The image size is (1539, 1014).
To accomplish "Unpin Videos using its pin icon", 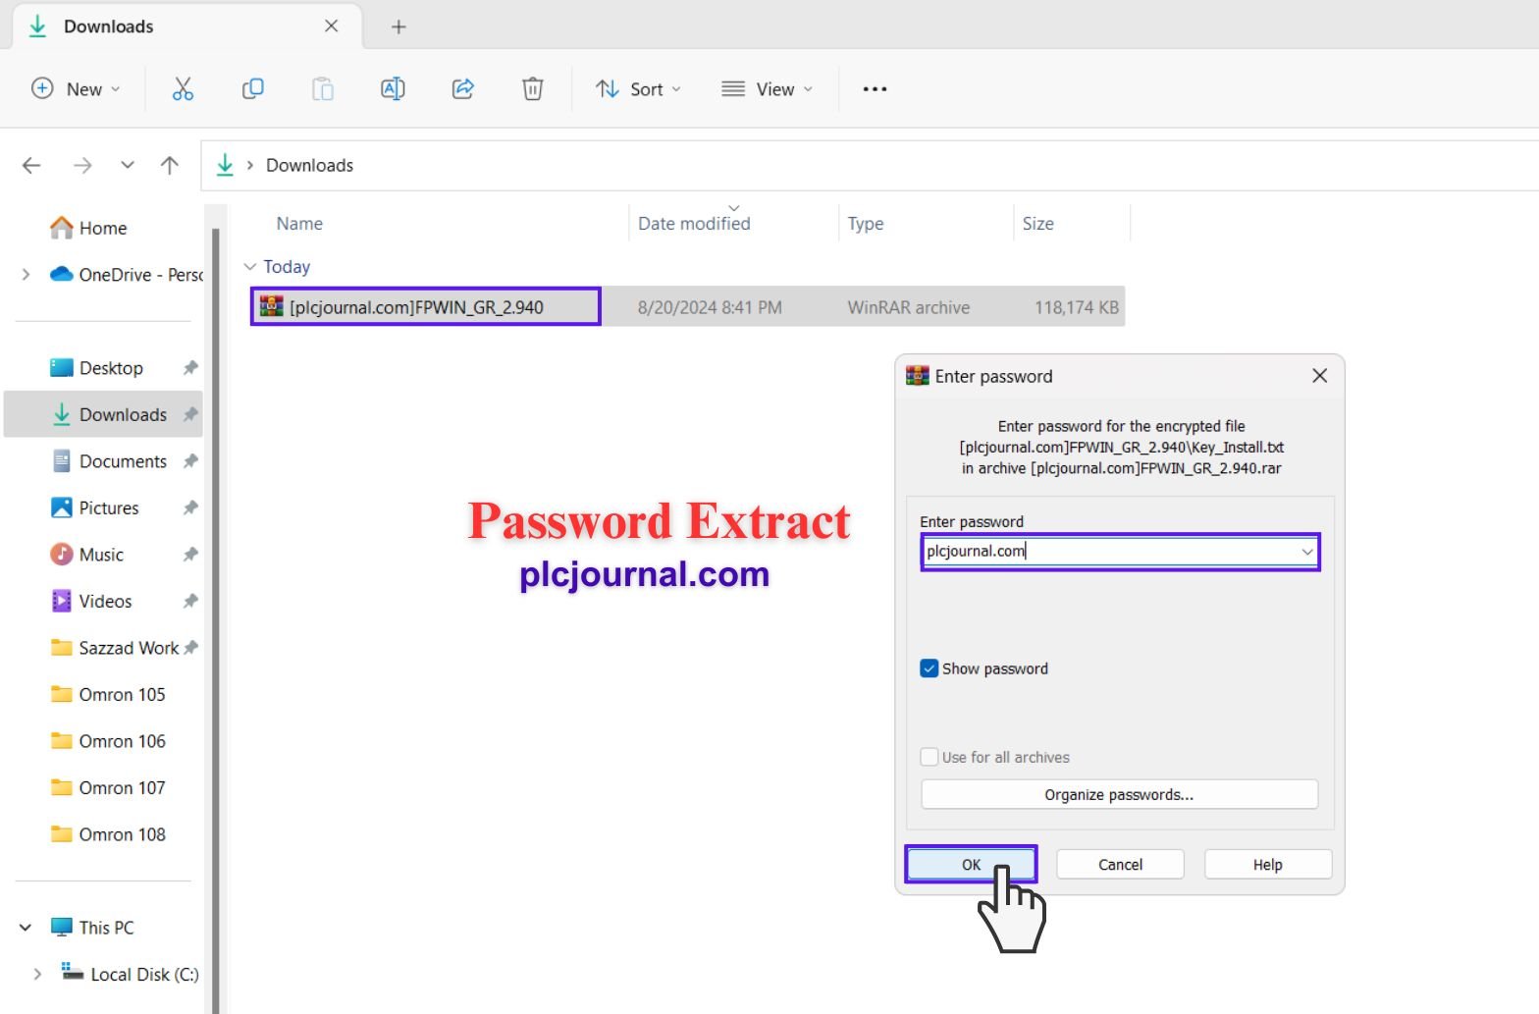I will coord(190,601).
